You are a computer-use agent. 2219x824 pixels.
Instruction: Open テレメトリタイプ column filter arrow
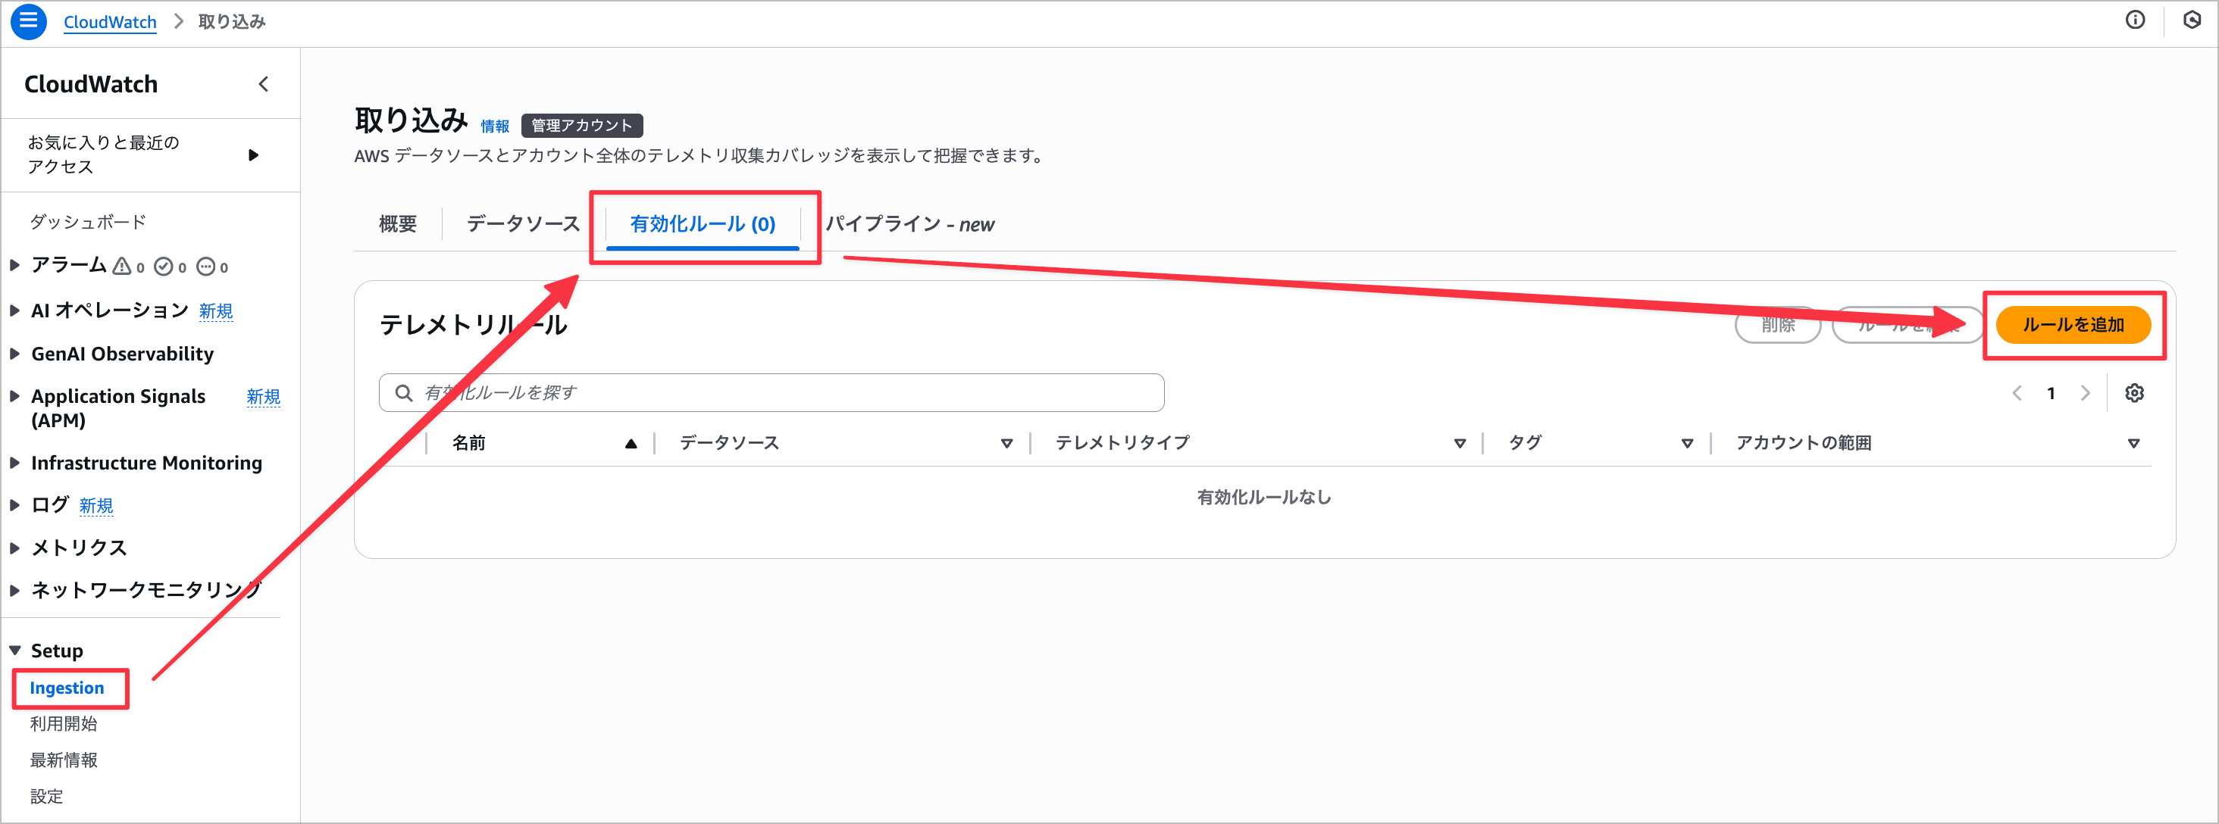coord(1459,443)
